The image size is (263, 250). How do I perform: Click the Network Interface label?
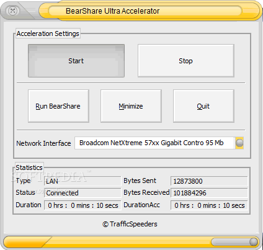point(43,143)
